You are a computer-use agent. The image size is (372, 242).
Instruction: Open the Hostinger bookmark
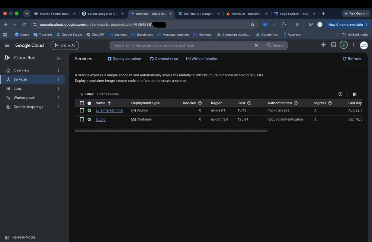pos(203,35)
